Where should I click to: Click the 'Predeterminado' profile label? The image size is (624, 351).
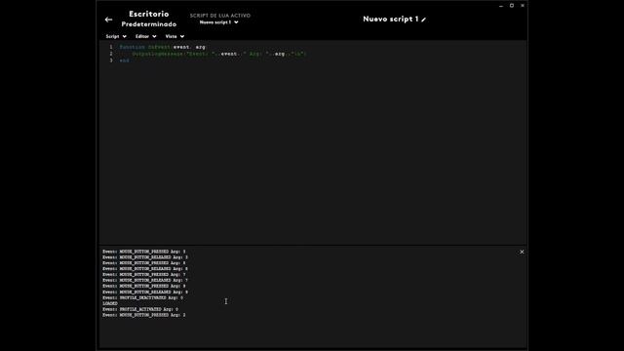(149, 24)
